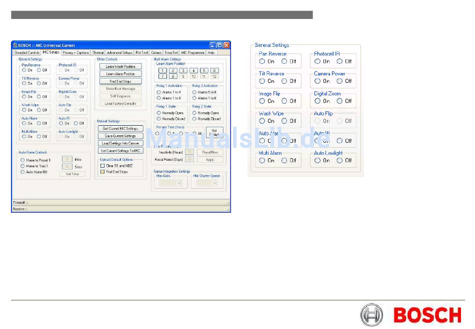Click Load Factory Defaults button

120,103
